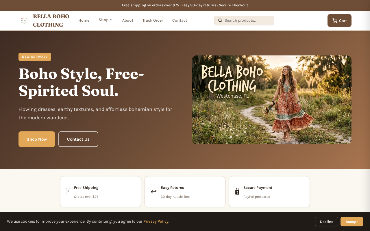Click the 'Free Shipping' card title

[86, 188]
